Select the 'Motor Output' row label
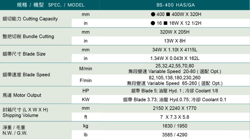This screenshot has width=250, height=139. click(x=22, y=95)
